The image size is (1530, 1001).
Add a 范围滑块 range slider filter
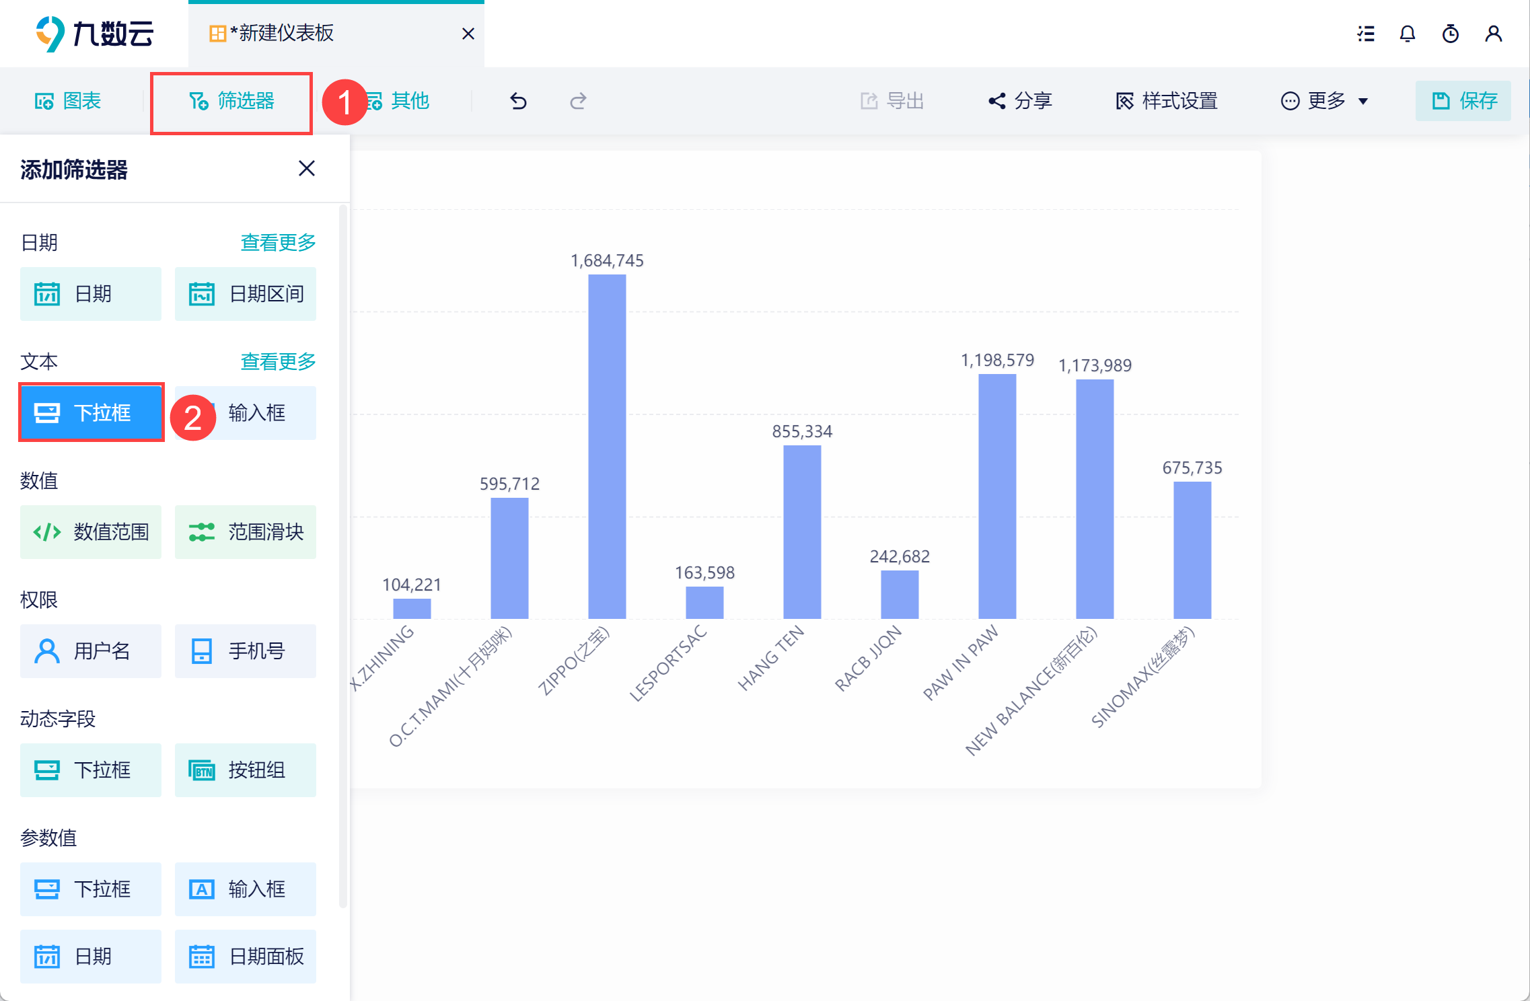pyautogui.click(x=246, y=532)
